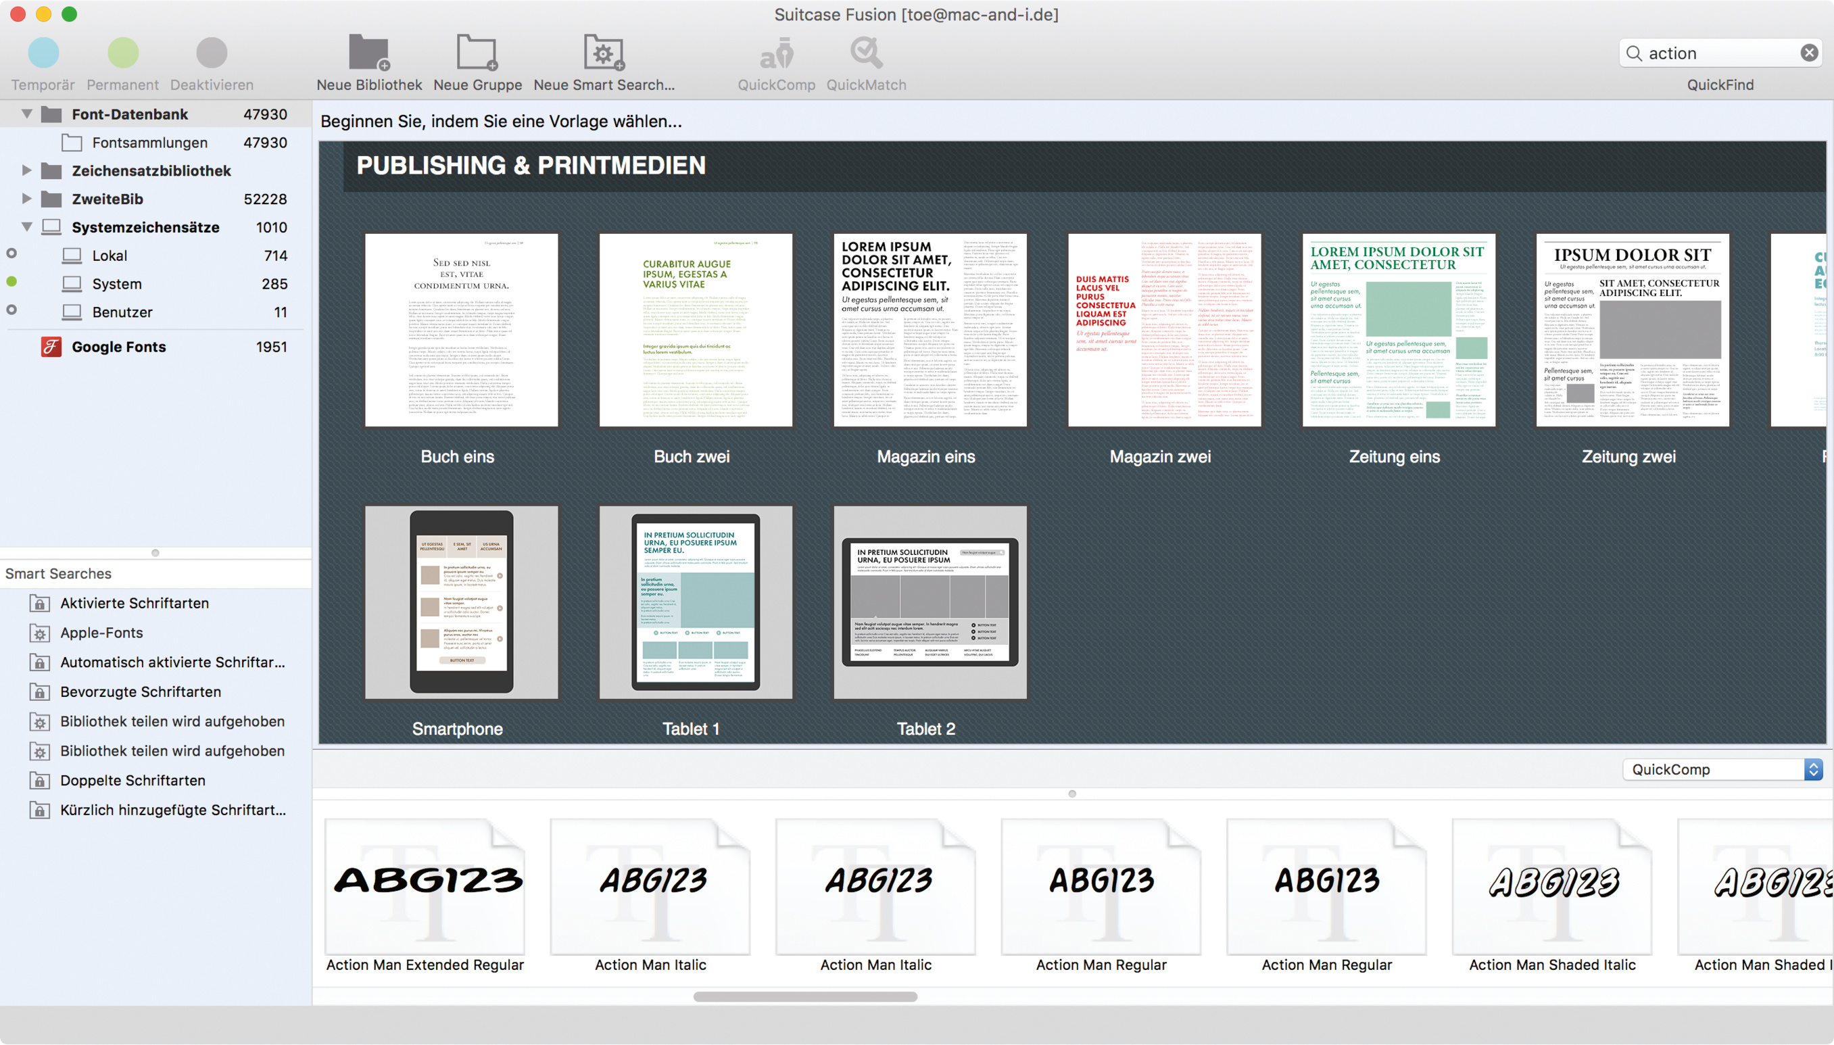1834x1045 pixels.
Task: Click the horizontal font list scrollbar
Action: (x=804, y=997)
